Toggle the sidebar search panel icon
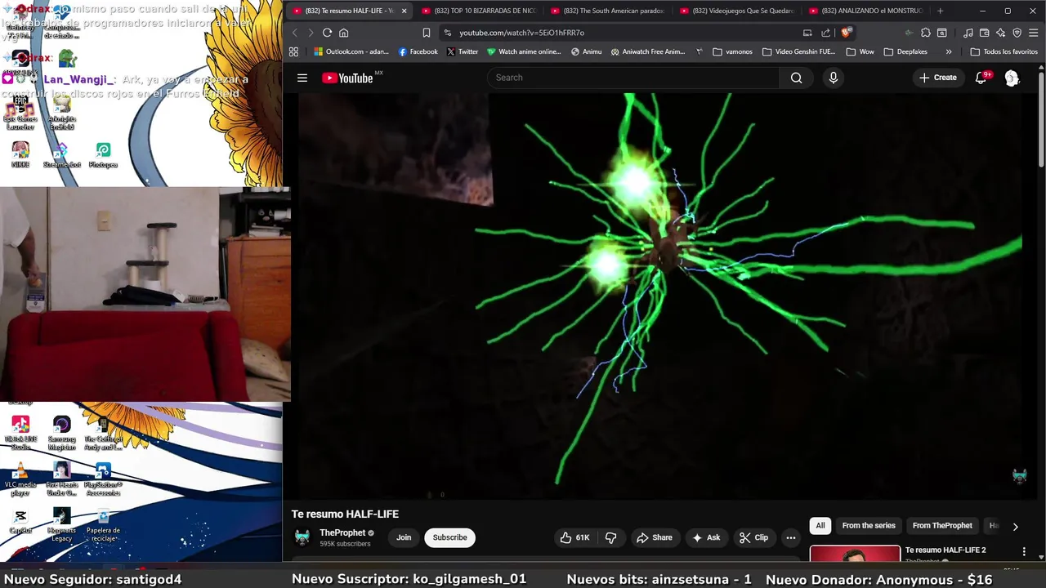Viewport: 1046px width, 588px height. tap(941, 33)
